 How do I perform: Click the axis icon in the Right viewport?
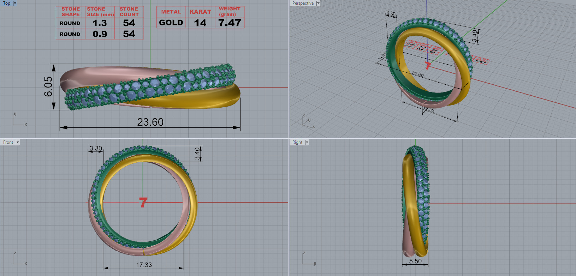point(309,258)
